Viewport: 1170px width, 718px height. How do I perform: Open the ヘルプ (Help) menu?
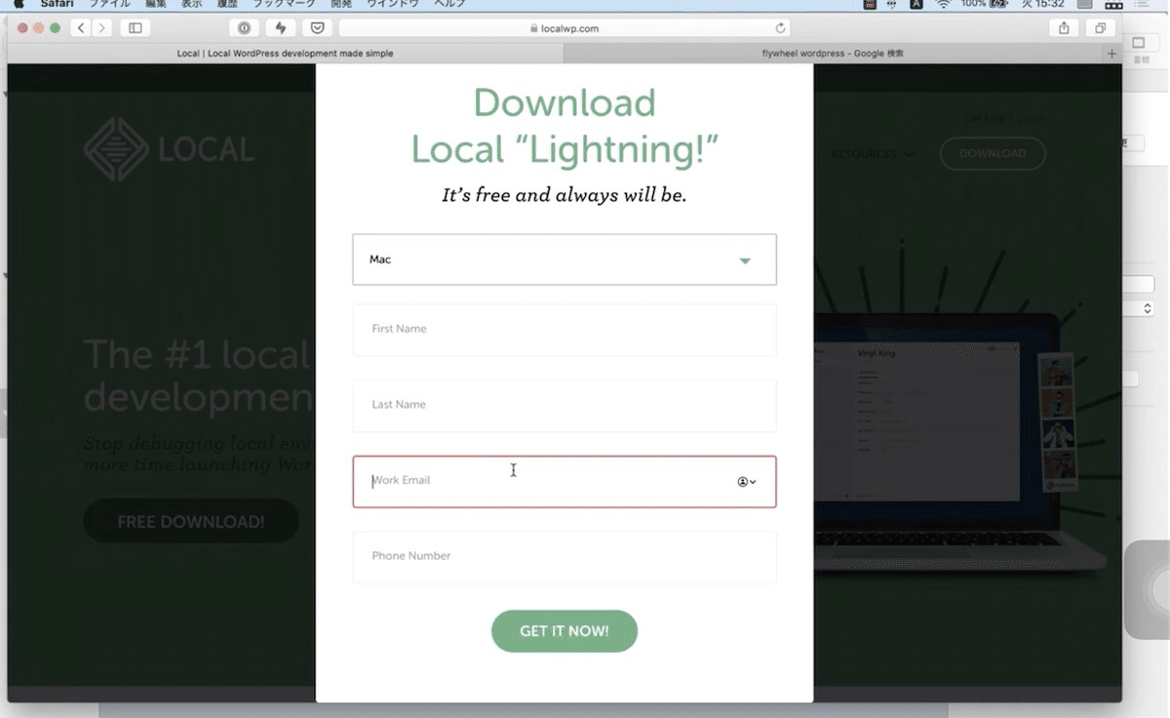coord(449,4)
